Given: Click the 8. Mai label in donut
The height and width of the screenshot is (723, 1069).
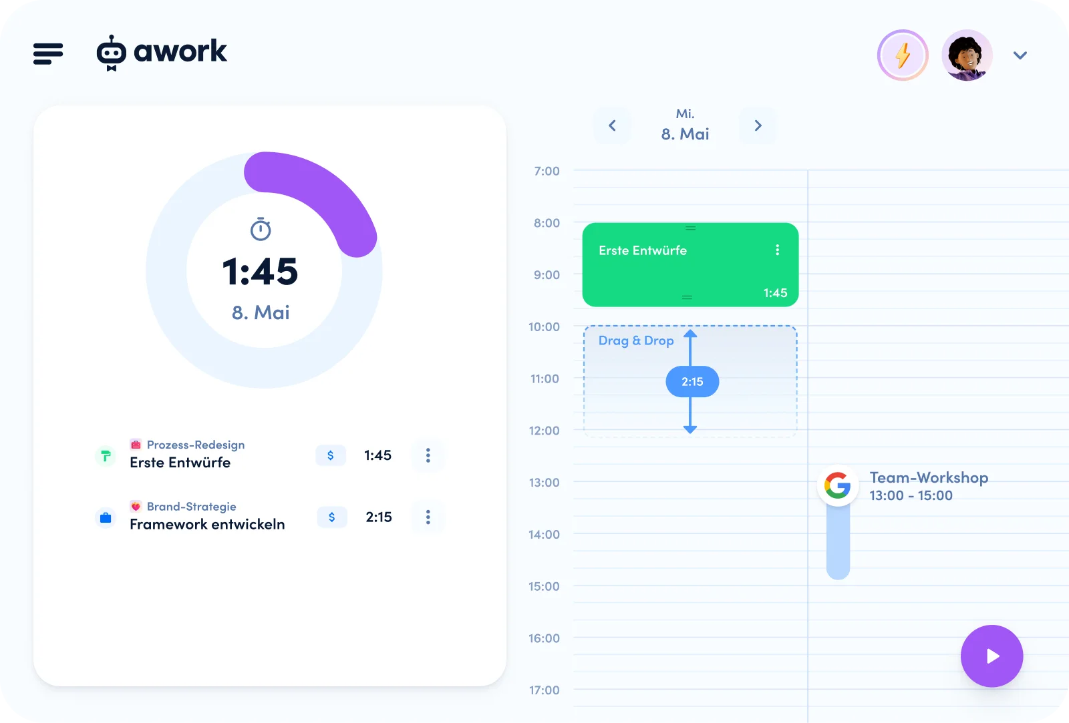Looking at the screenshot, I should coord(261,312).
